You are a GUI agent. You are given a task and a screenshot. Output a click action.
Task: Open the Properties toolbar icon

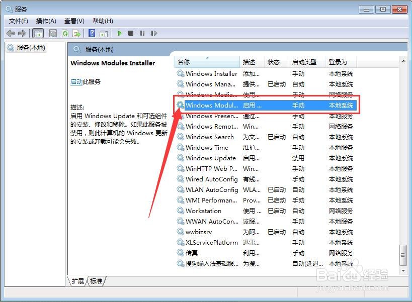coord(53,33)
